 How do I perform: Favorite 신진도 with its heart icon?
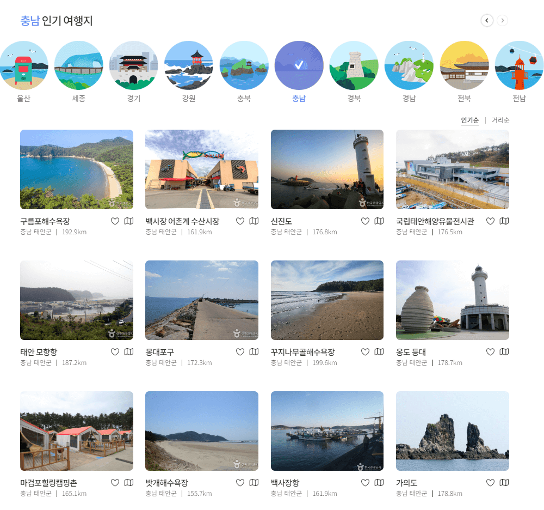(x=365, y=221)
